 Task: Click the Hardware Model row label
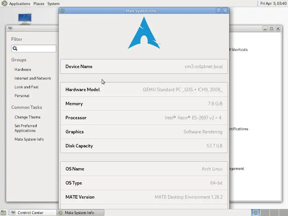point(83,90)
